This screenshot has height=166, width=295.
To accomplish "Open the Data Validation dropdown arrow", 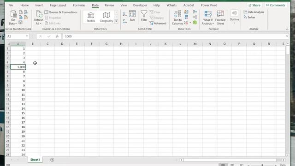I will tap(190, 23).
